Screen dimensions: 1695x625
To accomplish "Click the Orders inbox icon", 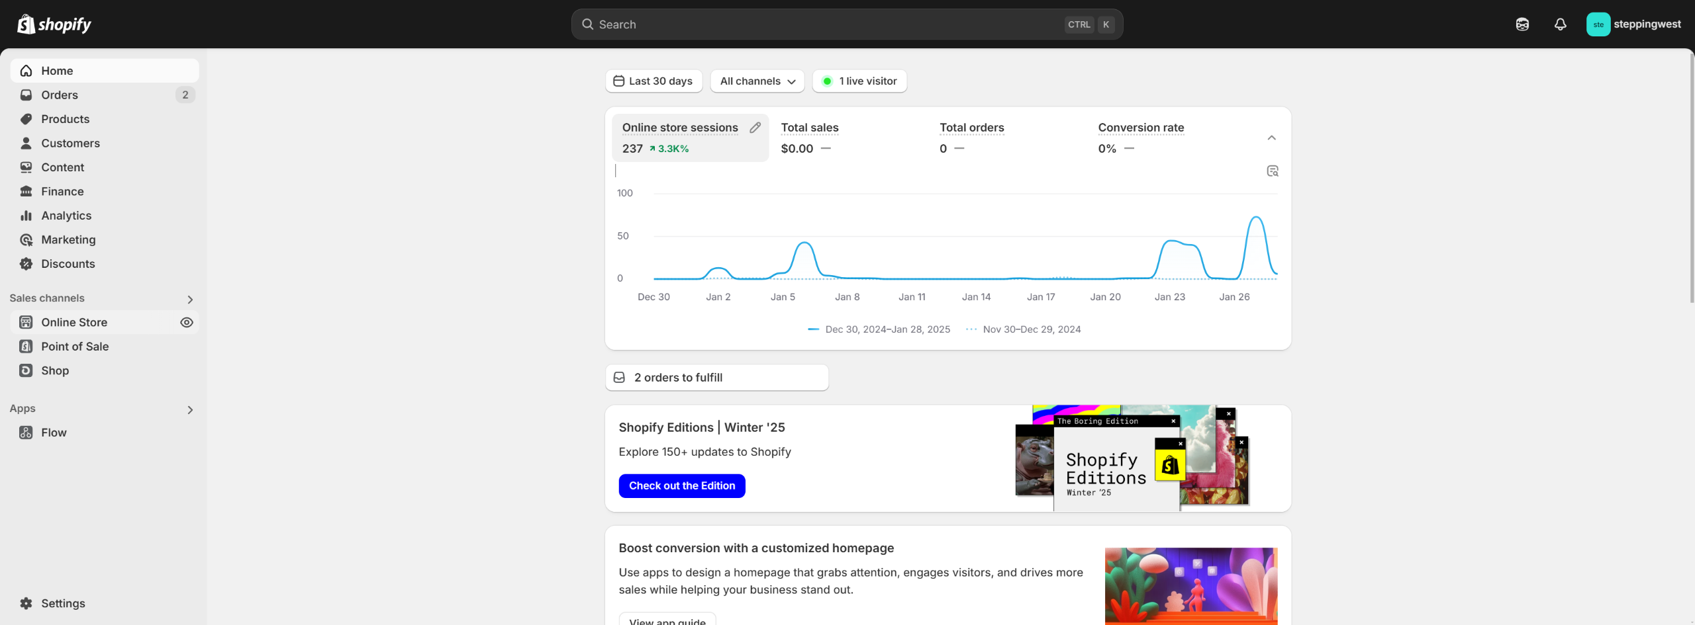I will point(26,95).
